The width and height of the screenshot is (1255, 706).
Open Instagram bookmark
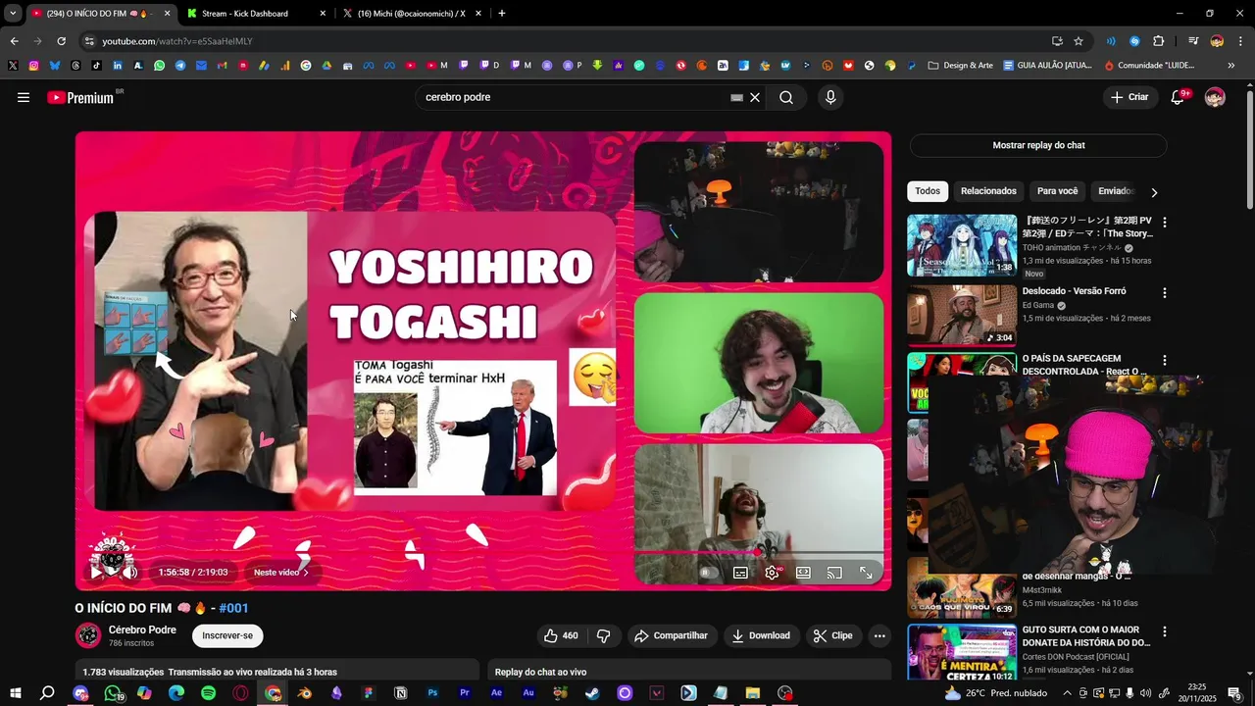(x=33, y=66)
